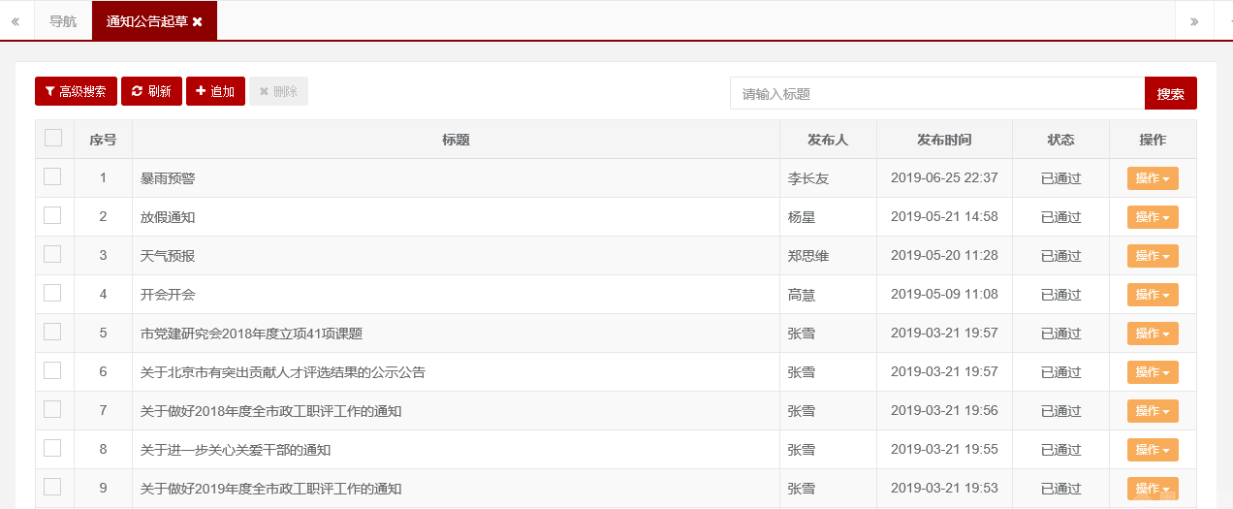
Task: Toggle the select-all checkbox in header
Action: tap(53, 139)
